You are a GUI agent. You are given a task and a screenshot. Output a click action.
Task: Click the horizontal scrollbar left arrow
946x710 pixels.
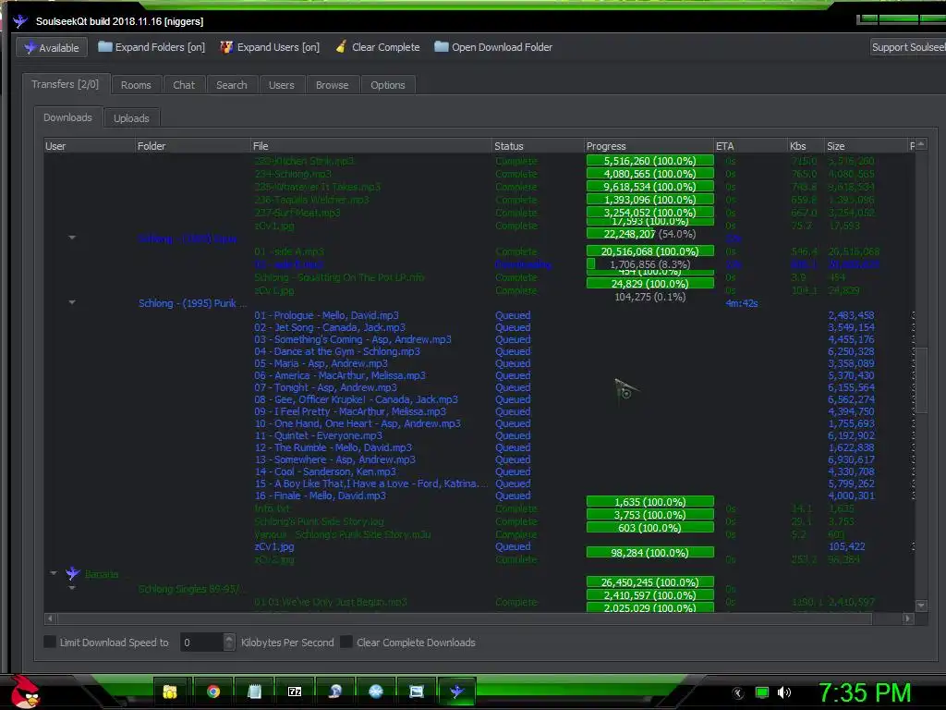(x=50, y=618)
